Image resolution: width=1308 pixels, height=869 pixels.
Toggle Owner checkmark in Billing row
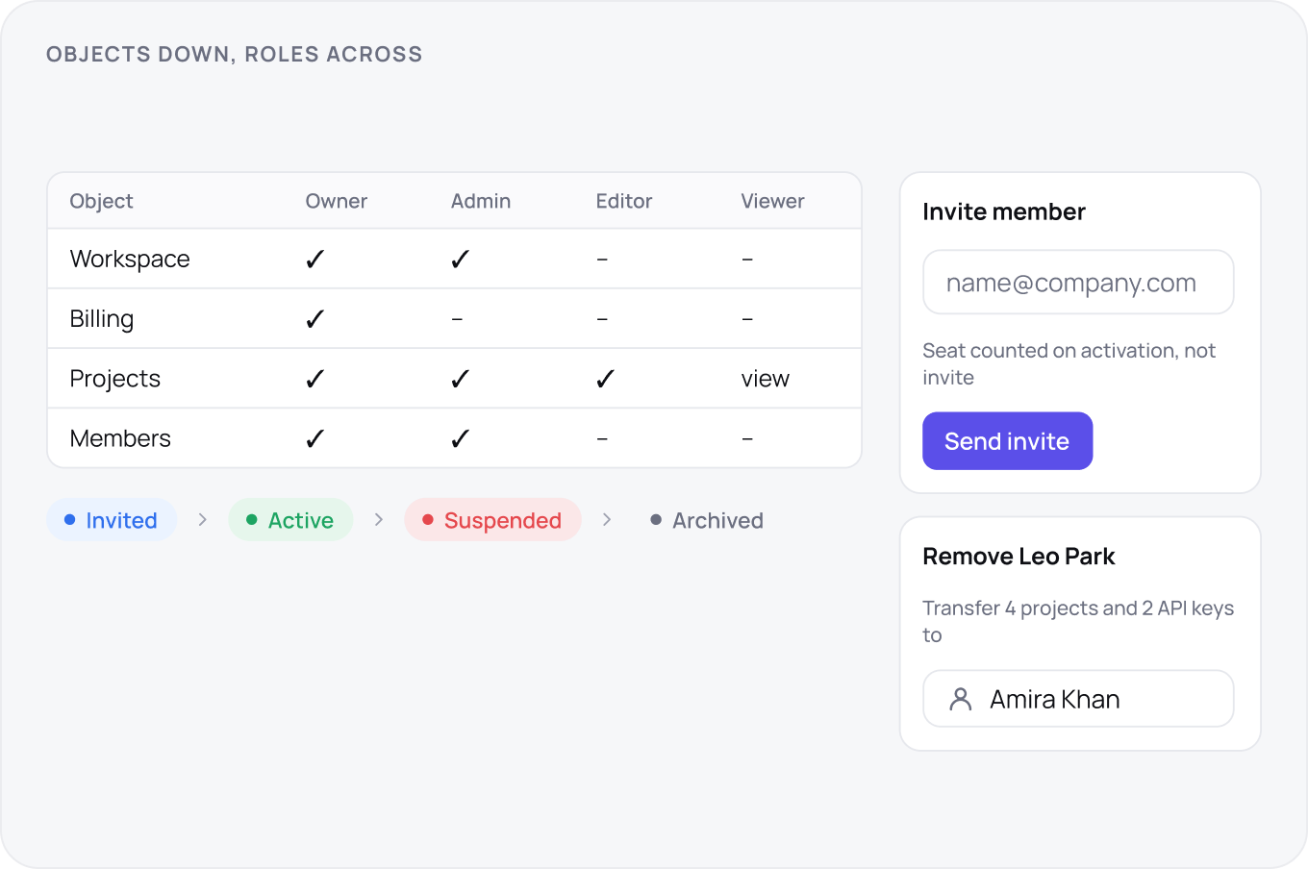coord(314,319)
